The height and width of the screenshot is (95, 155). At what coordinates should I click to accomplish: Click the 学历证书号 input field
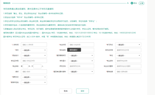[128, 50]
